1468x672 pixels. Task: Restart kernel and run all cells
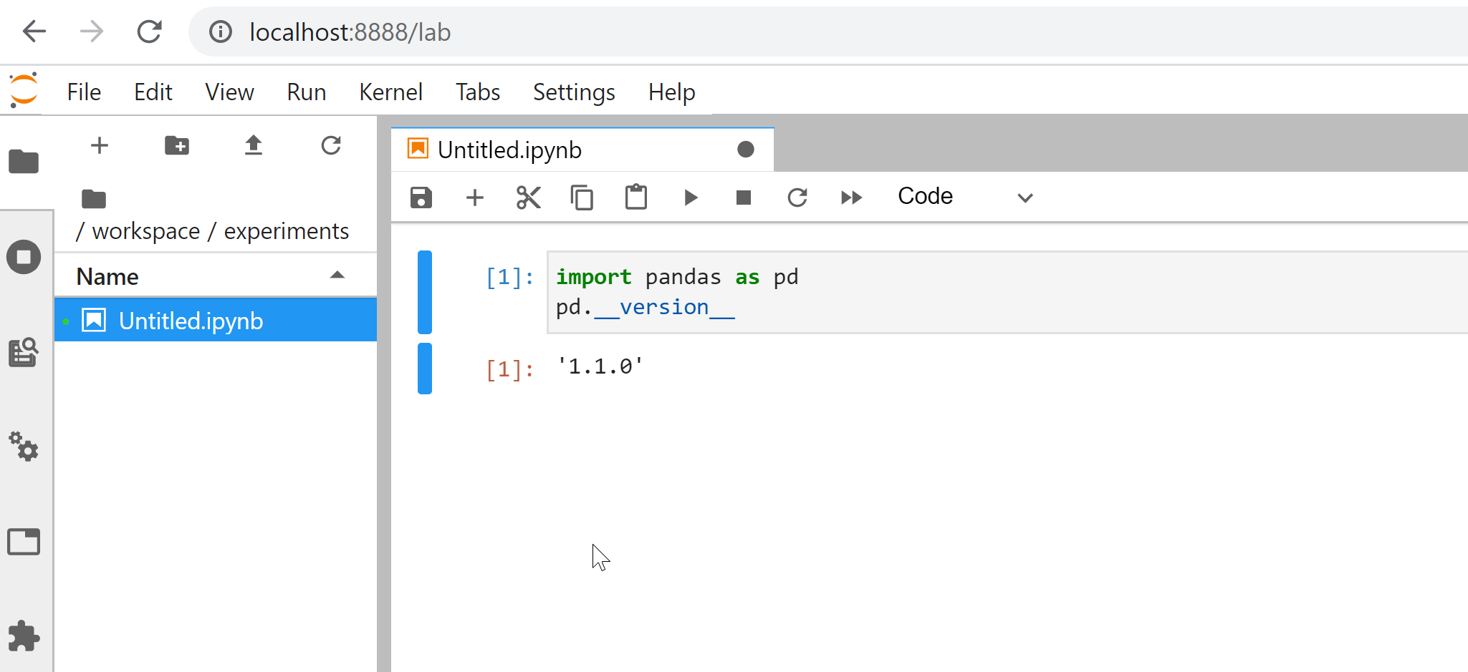(x=851, y=198)
